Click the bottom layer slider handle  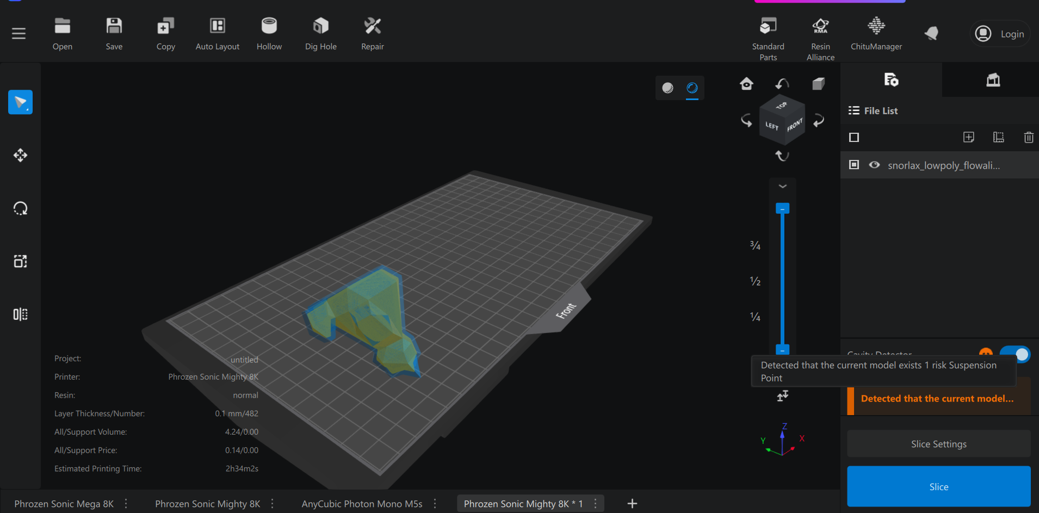(x=782, y=349)
